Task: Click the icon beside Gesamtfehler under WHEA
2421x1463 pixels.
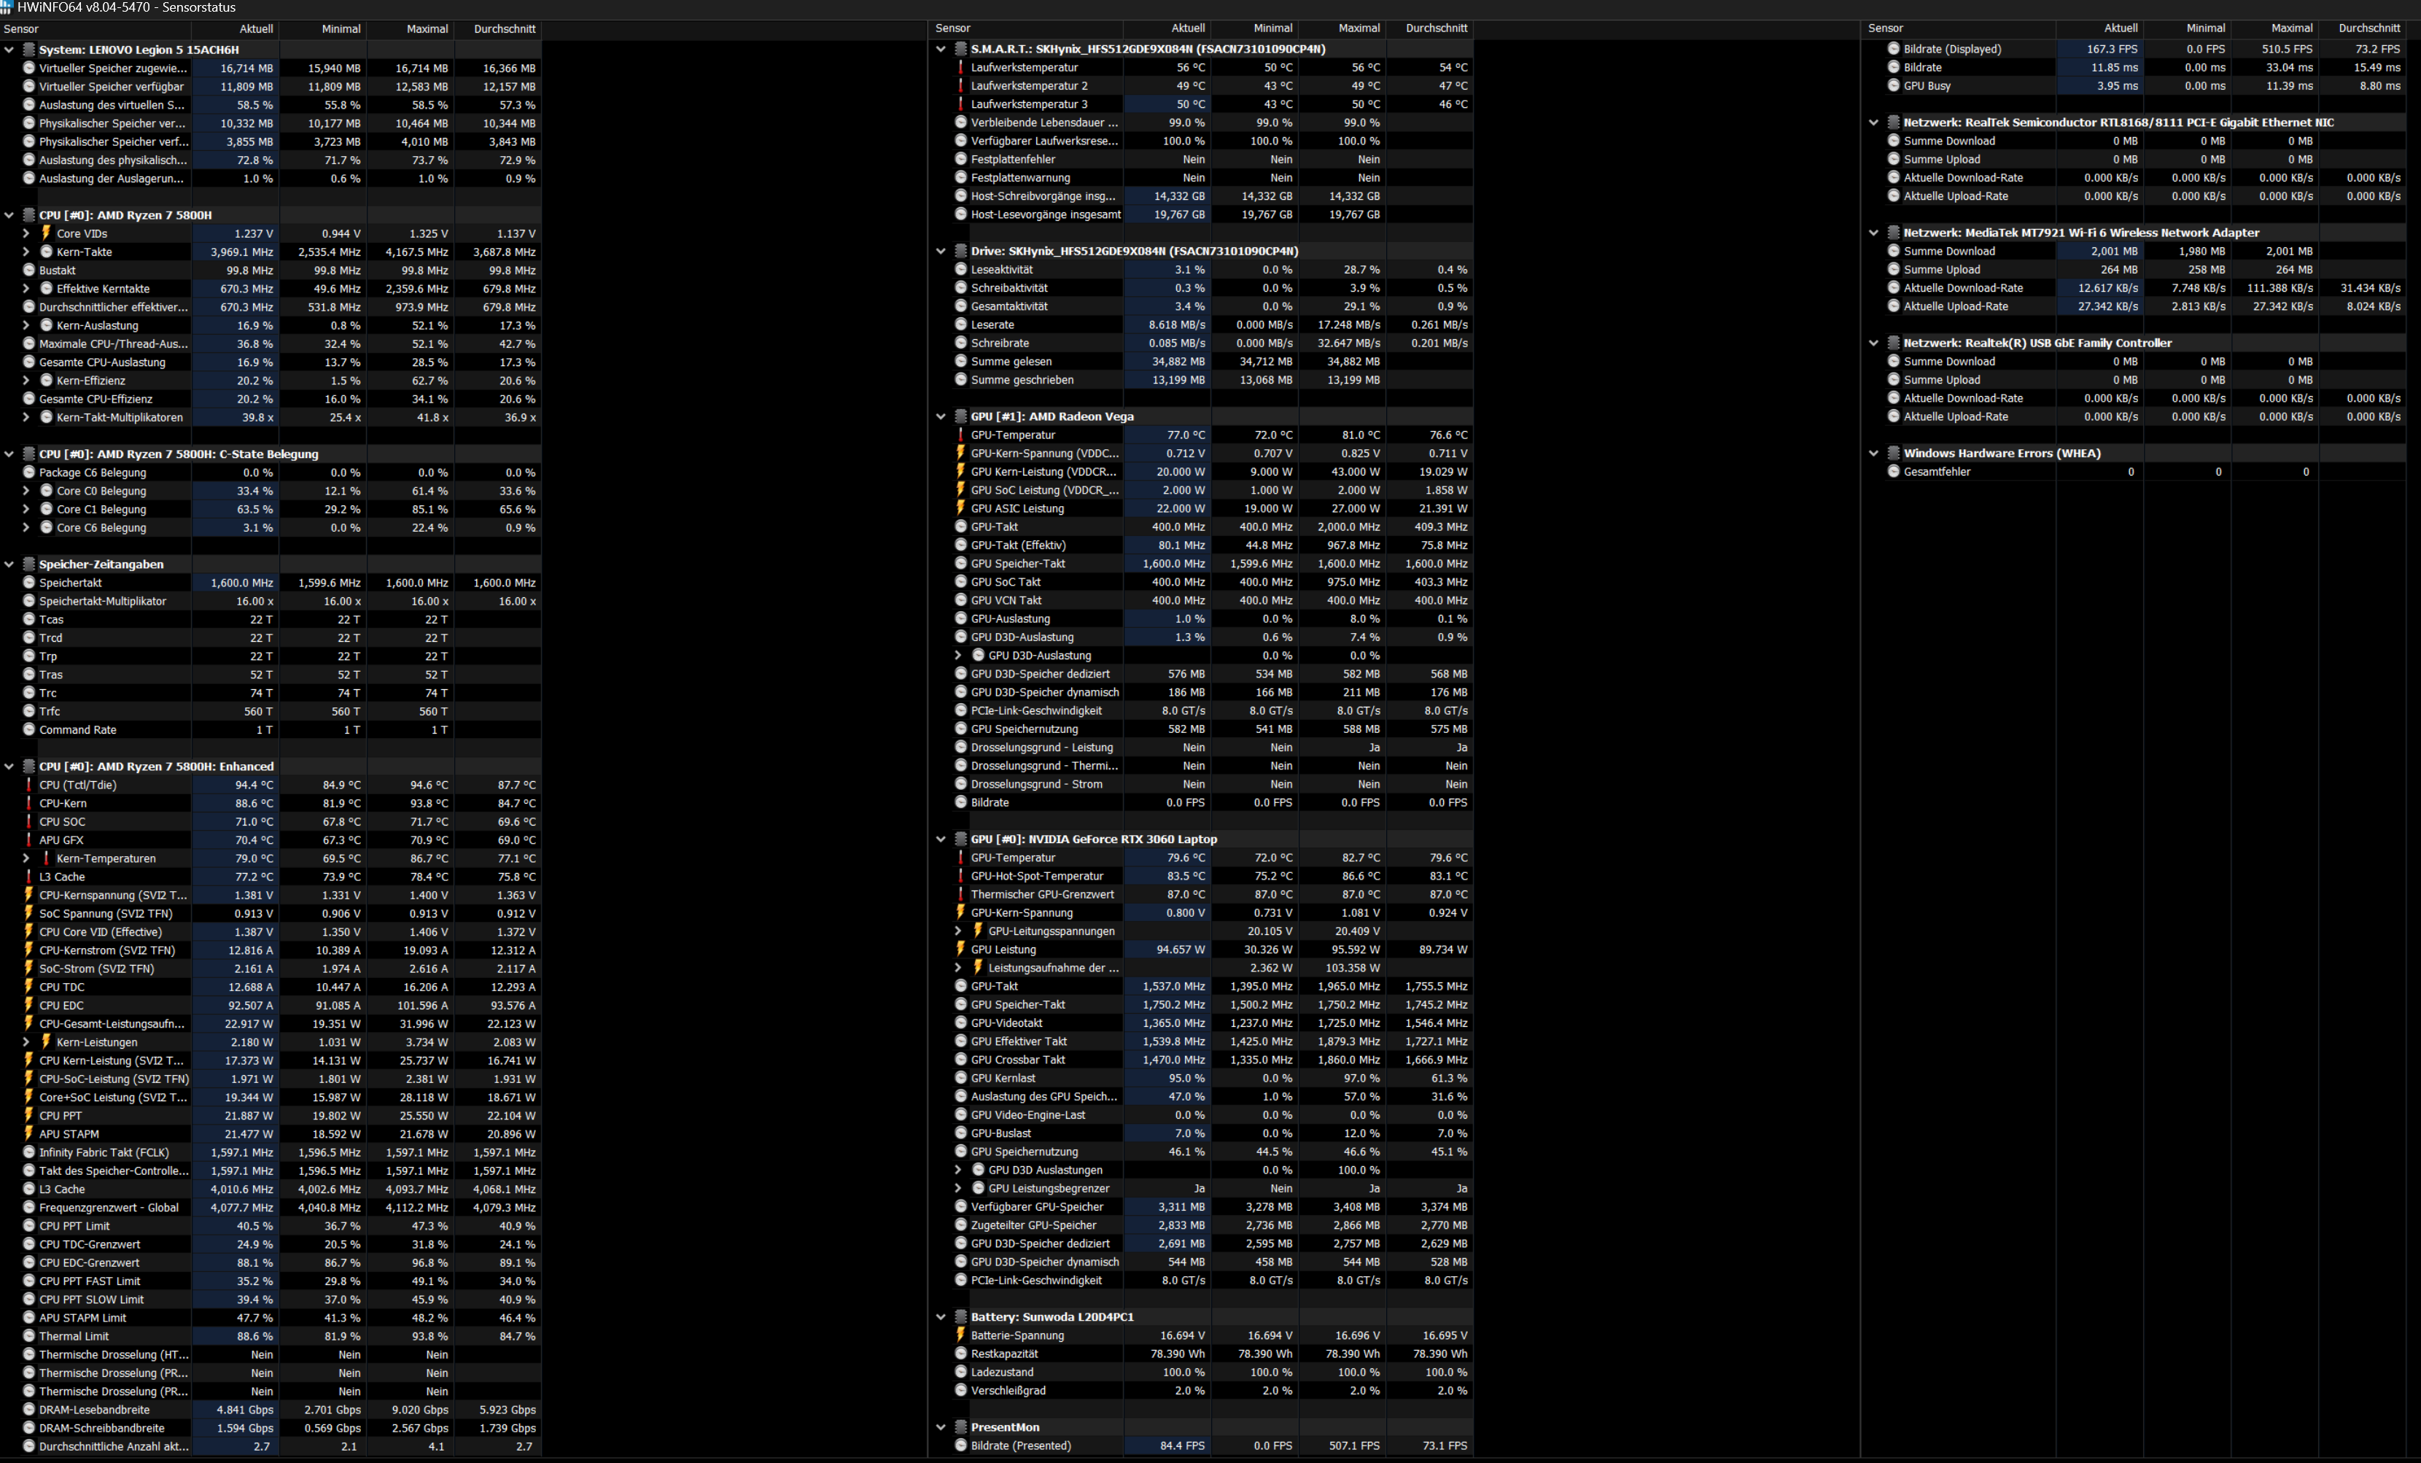Action: tap(1892, 472)
